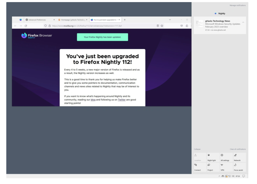
Task: Click Manage notifications link
Action: coord(238,6)
